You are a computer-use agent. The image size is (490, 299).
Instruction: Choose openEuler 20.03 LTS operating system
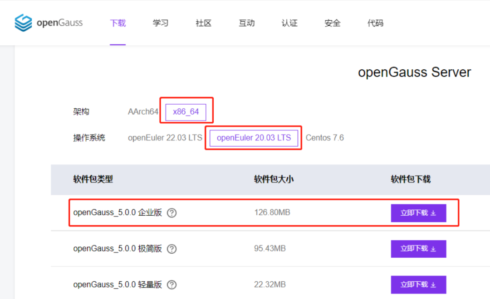point(254,138)
